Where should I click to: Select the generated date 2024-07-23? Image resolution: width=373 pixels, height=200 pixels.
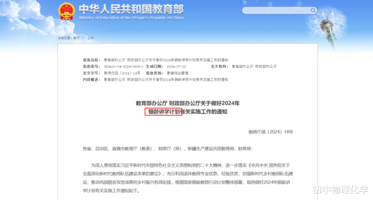[176, 67]
